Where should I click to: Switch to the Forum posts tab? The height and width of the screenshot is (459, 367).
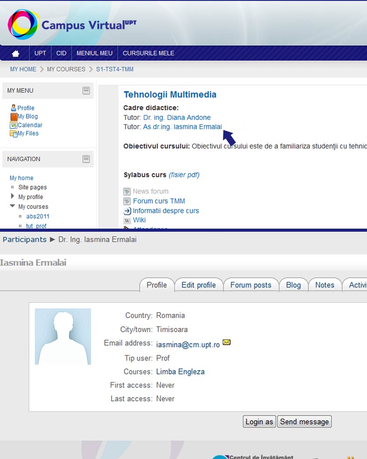pos(251,285)
